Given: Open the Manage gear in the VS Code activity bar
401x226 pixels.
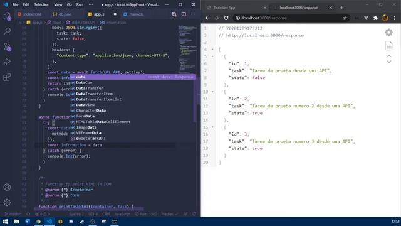Looking at the screenshot, I should [x=7, y=202].
